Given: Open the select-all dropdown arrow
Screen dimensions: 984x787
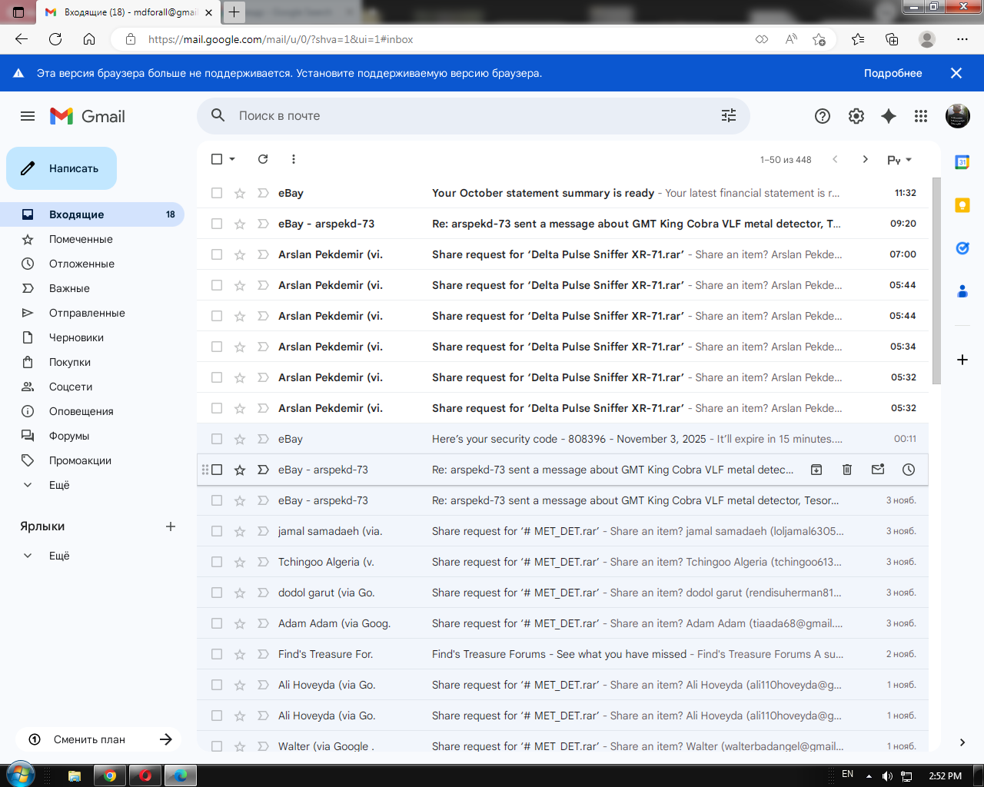Looking at the screenshot, I should click(x=232, y=159).
